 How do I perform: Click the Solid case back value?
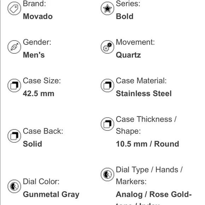33,144
